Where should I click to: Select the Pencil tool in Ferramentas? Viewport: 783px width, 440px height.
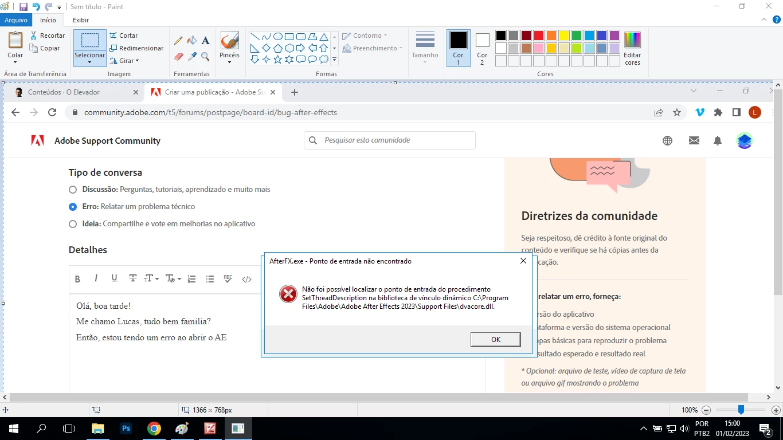178,41
